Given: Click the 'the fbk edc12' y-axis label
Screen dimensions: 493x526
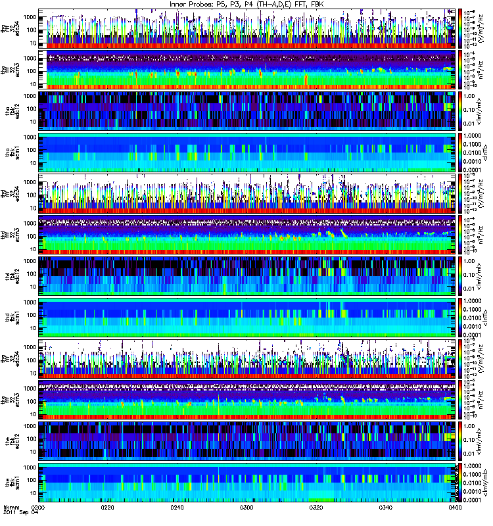Looking at the screenshot, I should point(12,441).
